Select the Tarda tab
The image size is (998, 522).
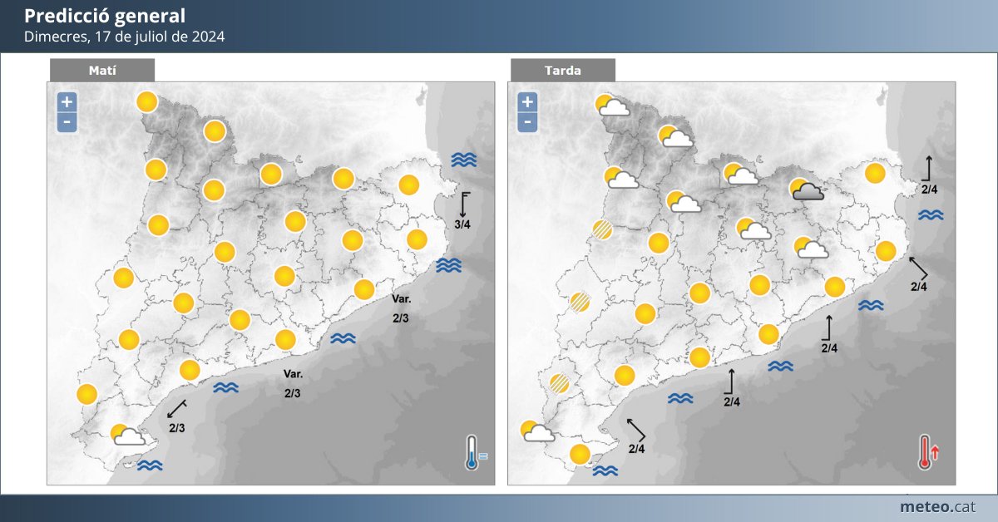563,71
